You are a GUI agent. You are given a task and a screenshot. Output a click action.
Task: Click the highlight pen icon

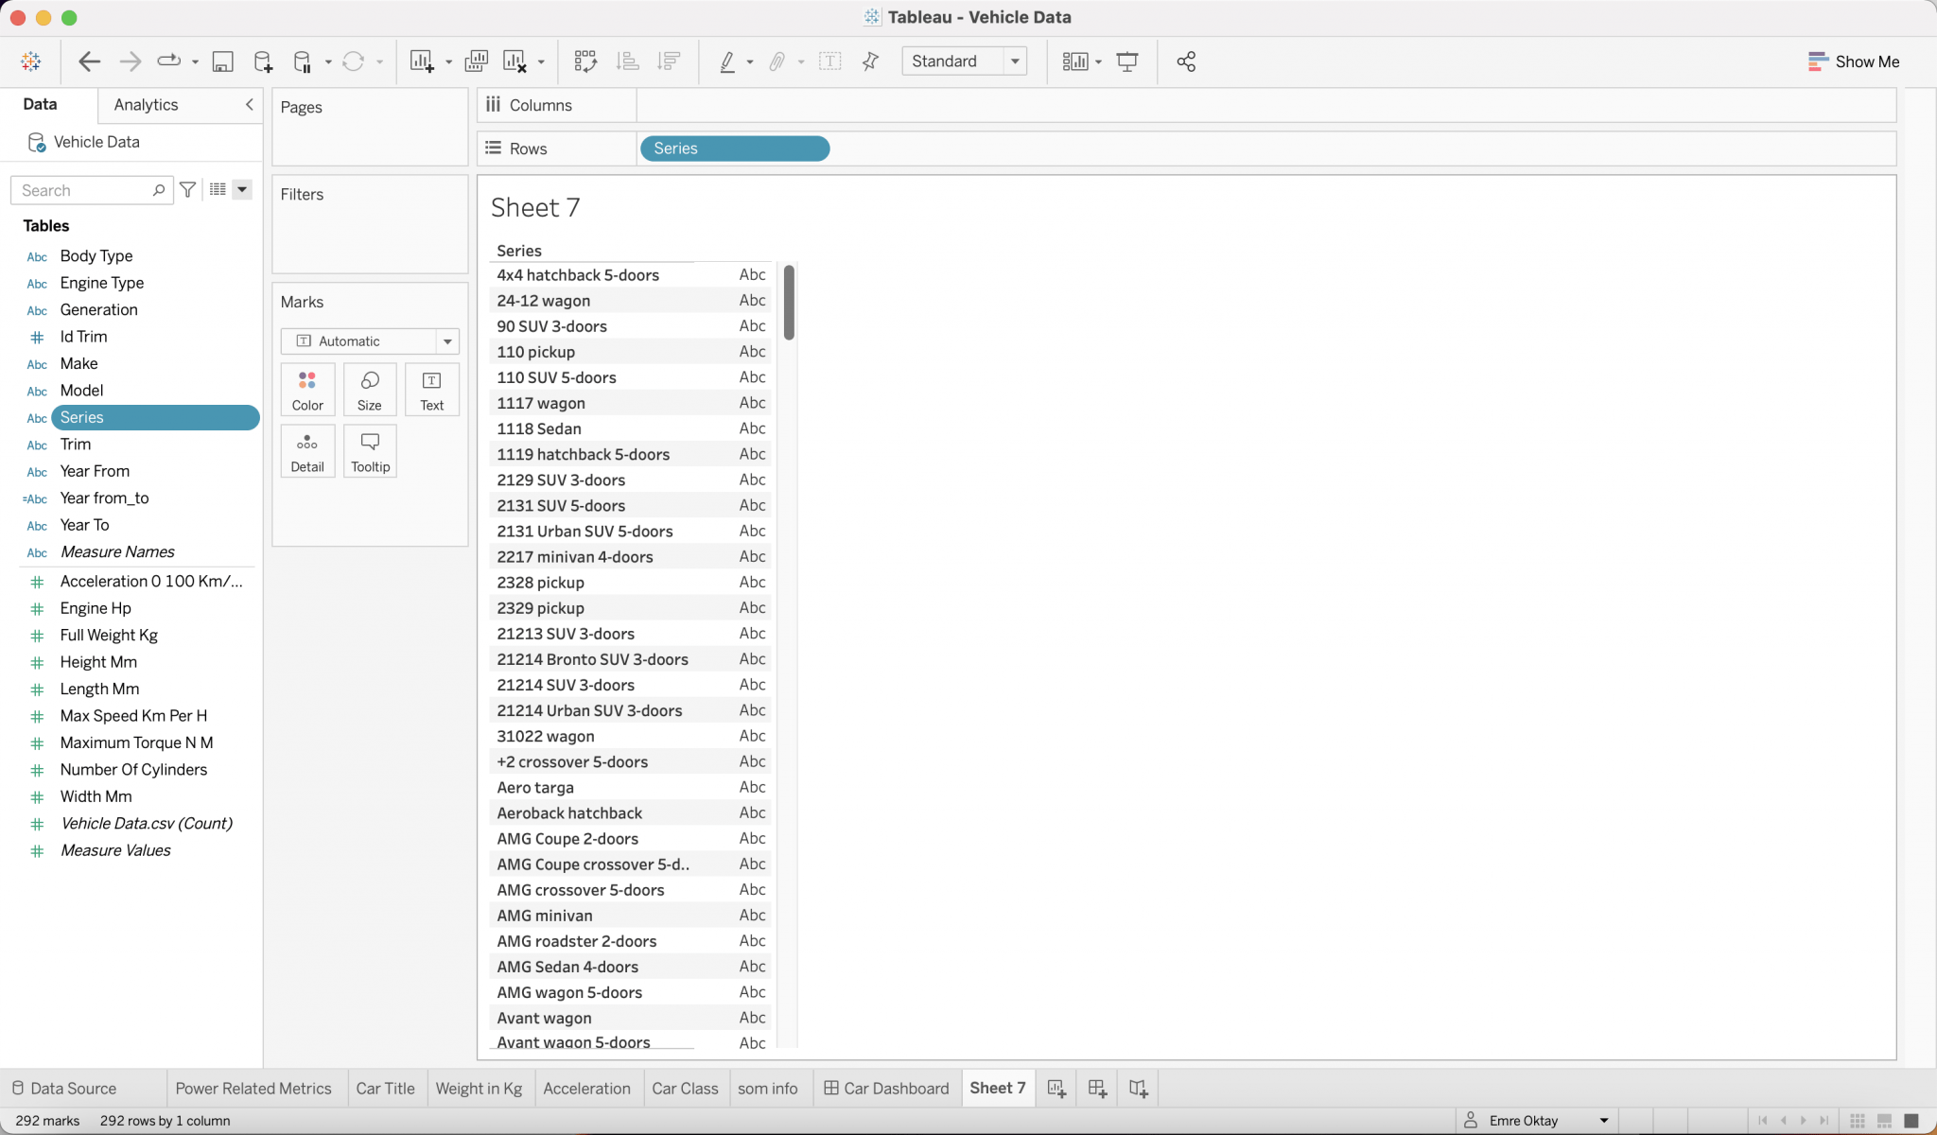tap(727, 61)
